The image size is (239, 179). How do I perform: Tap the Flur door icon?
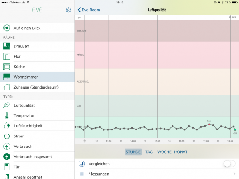tap(7, 57)
